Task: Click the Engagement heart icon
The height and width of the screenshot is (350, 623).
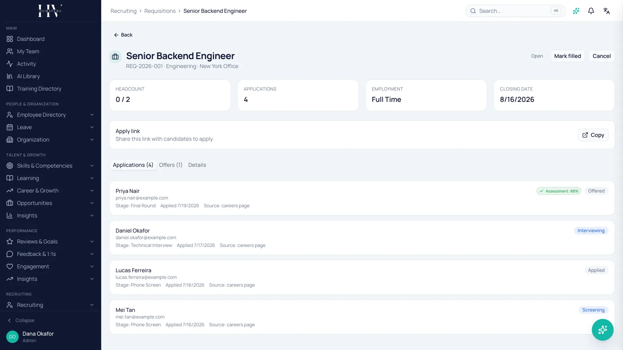Action: pyautogui.click(x=10, y=266)
